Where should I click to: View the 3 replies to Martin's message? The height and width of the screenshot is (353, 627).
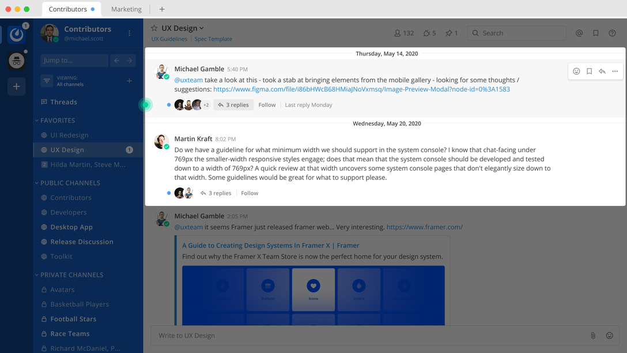pyautogui.click(x=219, y=193)
